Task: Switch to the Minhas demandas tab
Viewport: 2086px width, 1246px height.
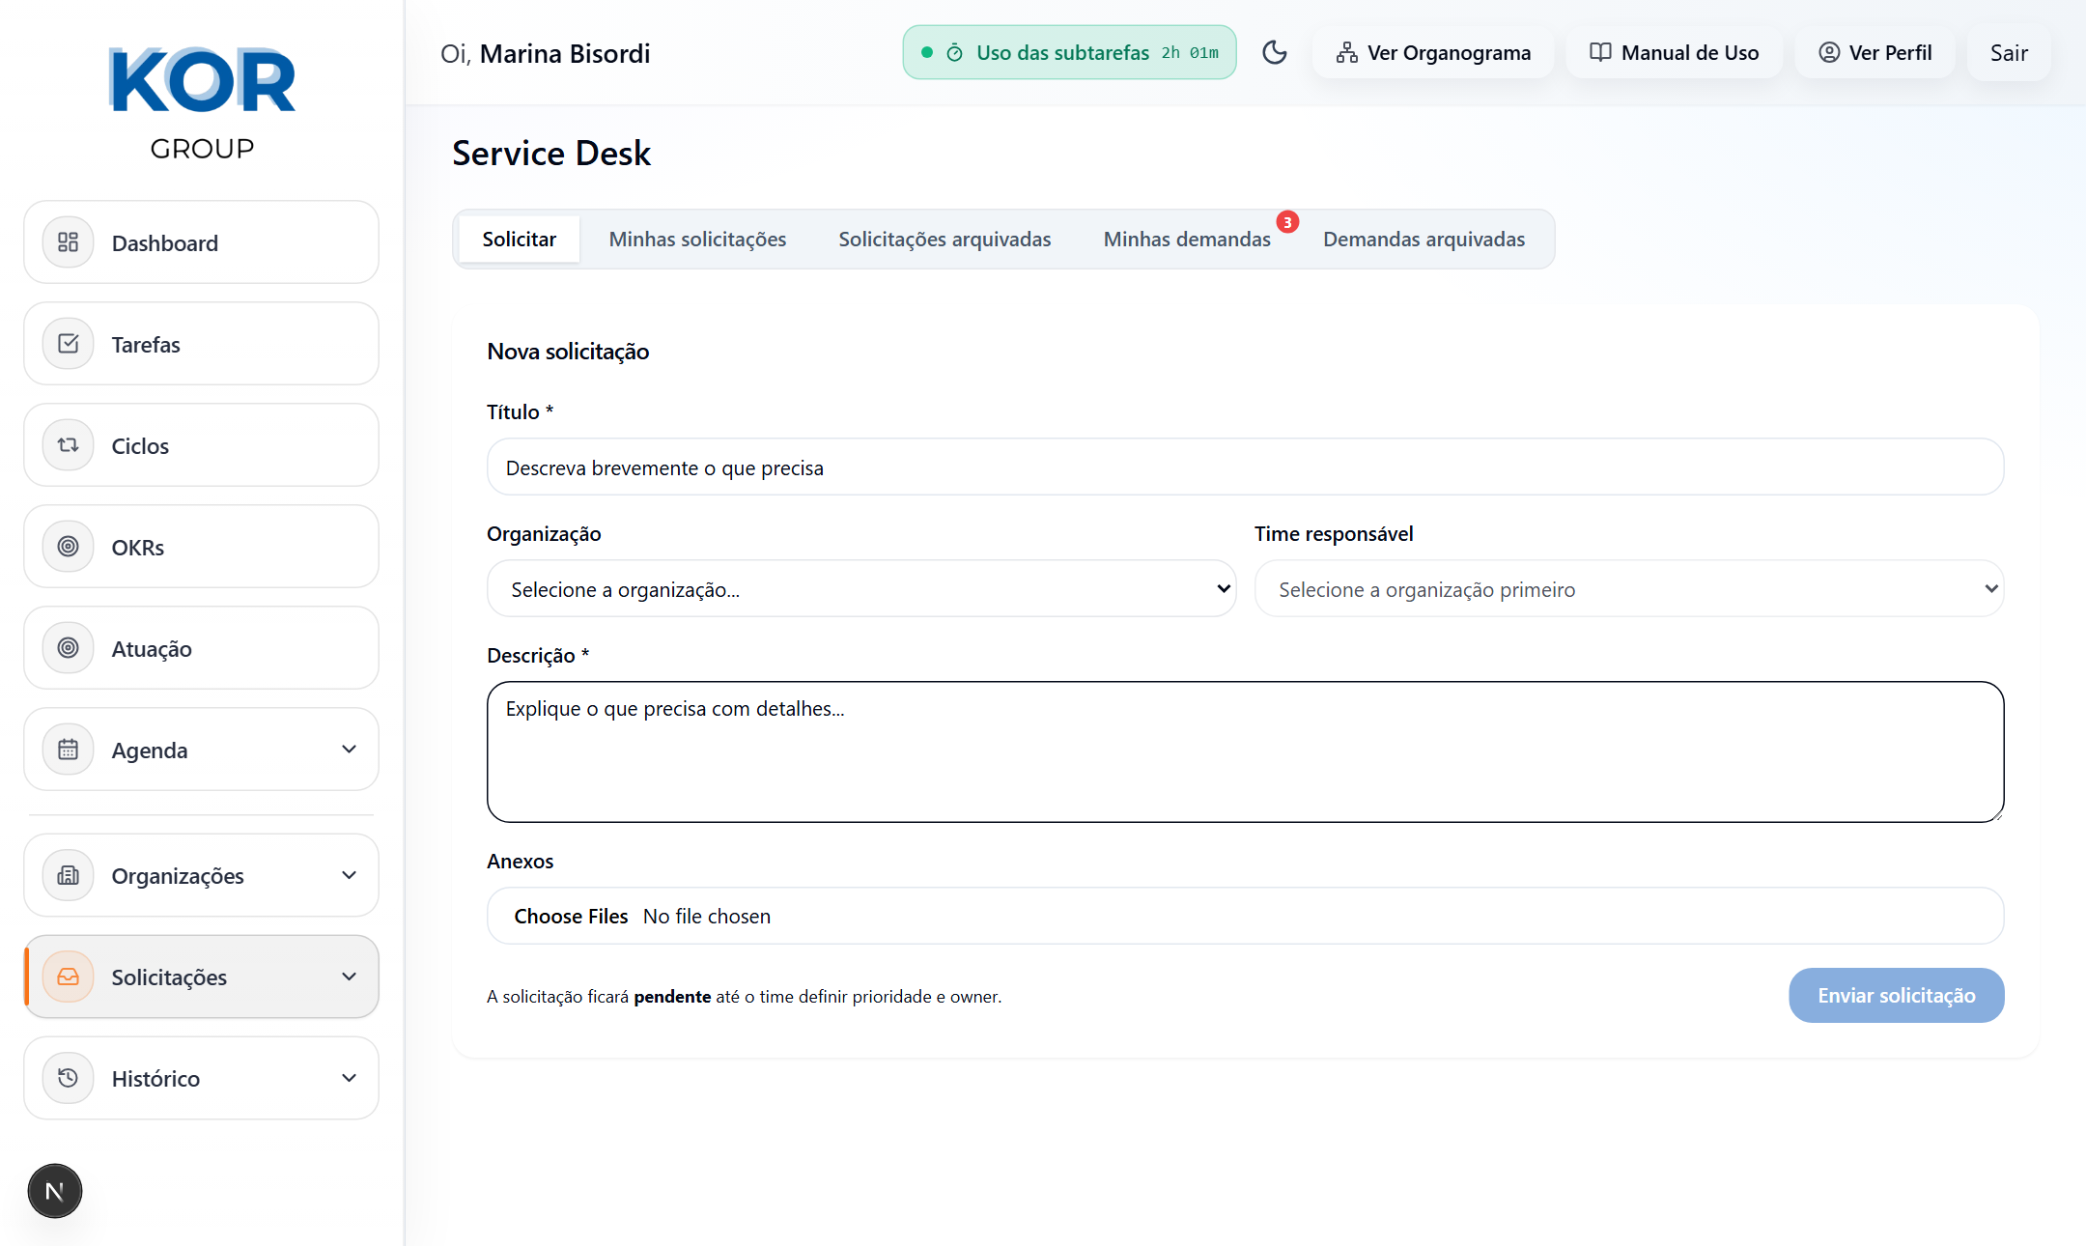Action: tap(1186, 239)
